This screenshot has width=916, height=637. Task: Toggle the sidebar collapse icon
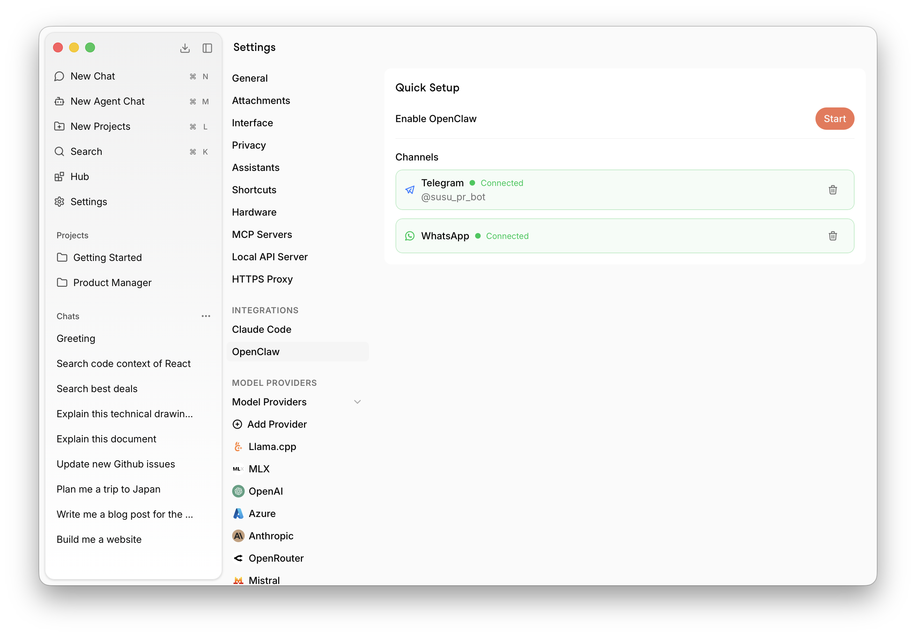(x=207, y=48)
